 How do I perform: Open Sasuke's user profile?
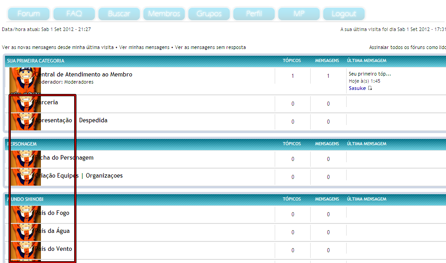coord(357,88)
